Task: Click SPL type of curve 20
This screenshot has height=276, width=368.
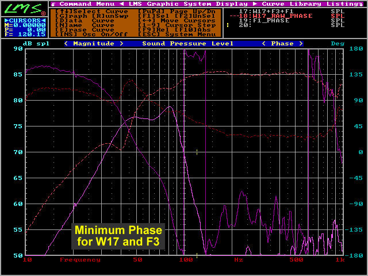Action: pos(338,25)
